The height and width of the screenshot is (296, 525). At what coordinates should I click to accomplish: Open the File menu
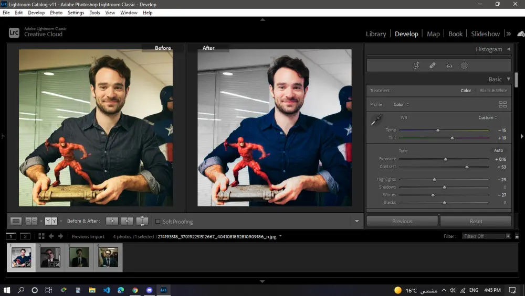pyautogui.click(x=6, y=13)
